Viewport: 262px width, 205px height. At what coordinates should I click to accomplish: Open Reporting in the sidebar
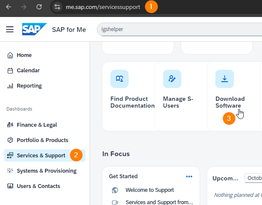[29, 86]
